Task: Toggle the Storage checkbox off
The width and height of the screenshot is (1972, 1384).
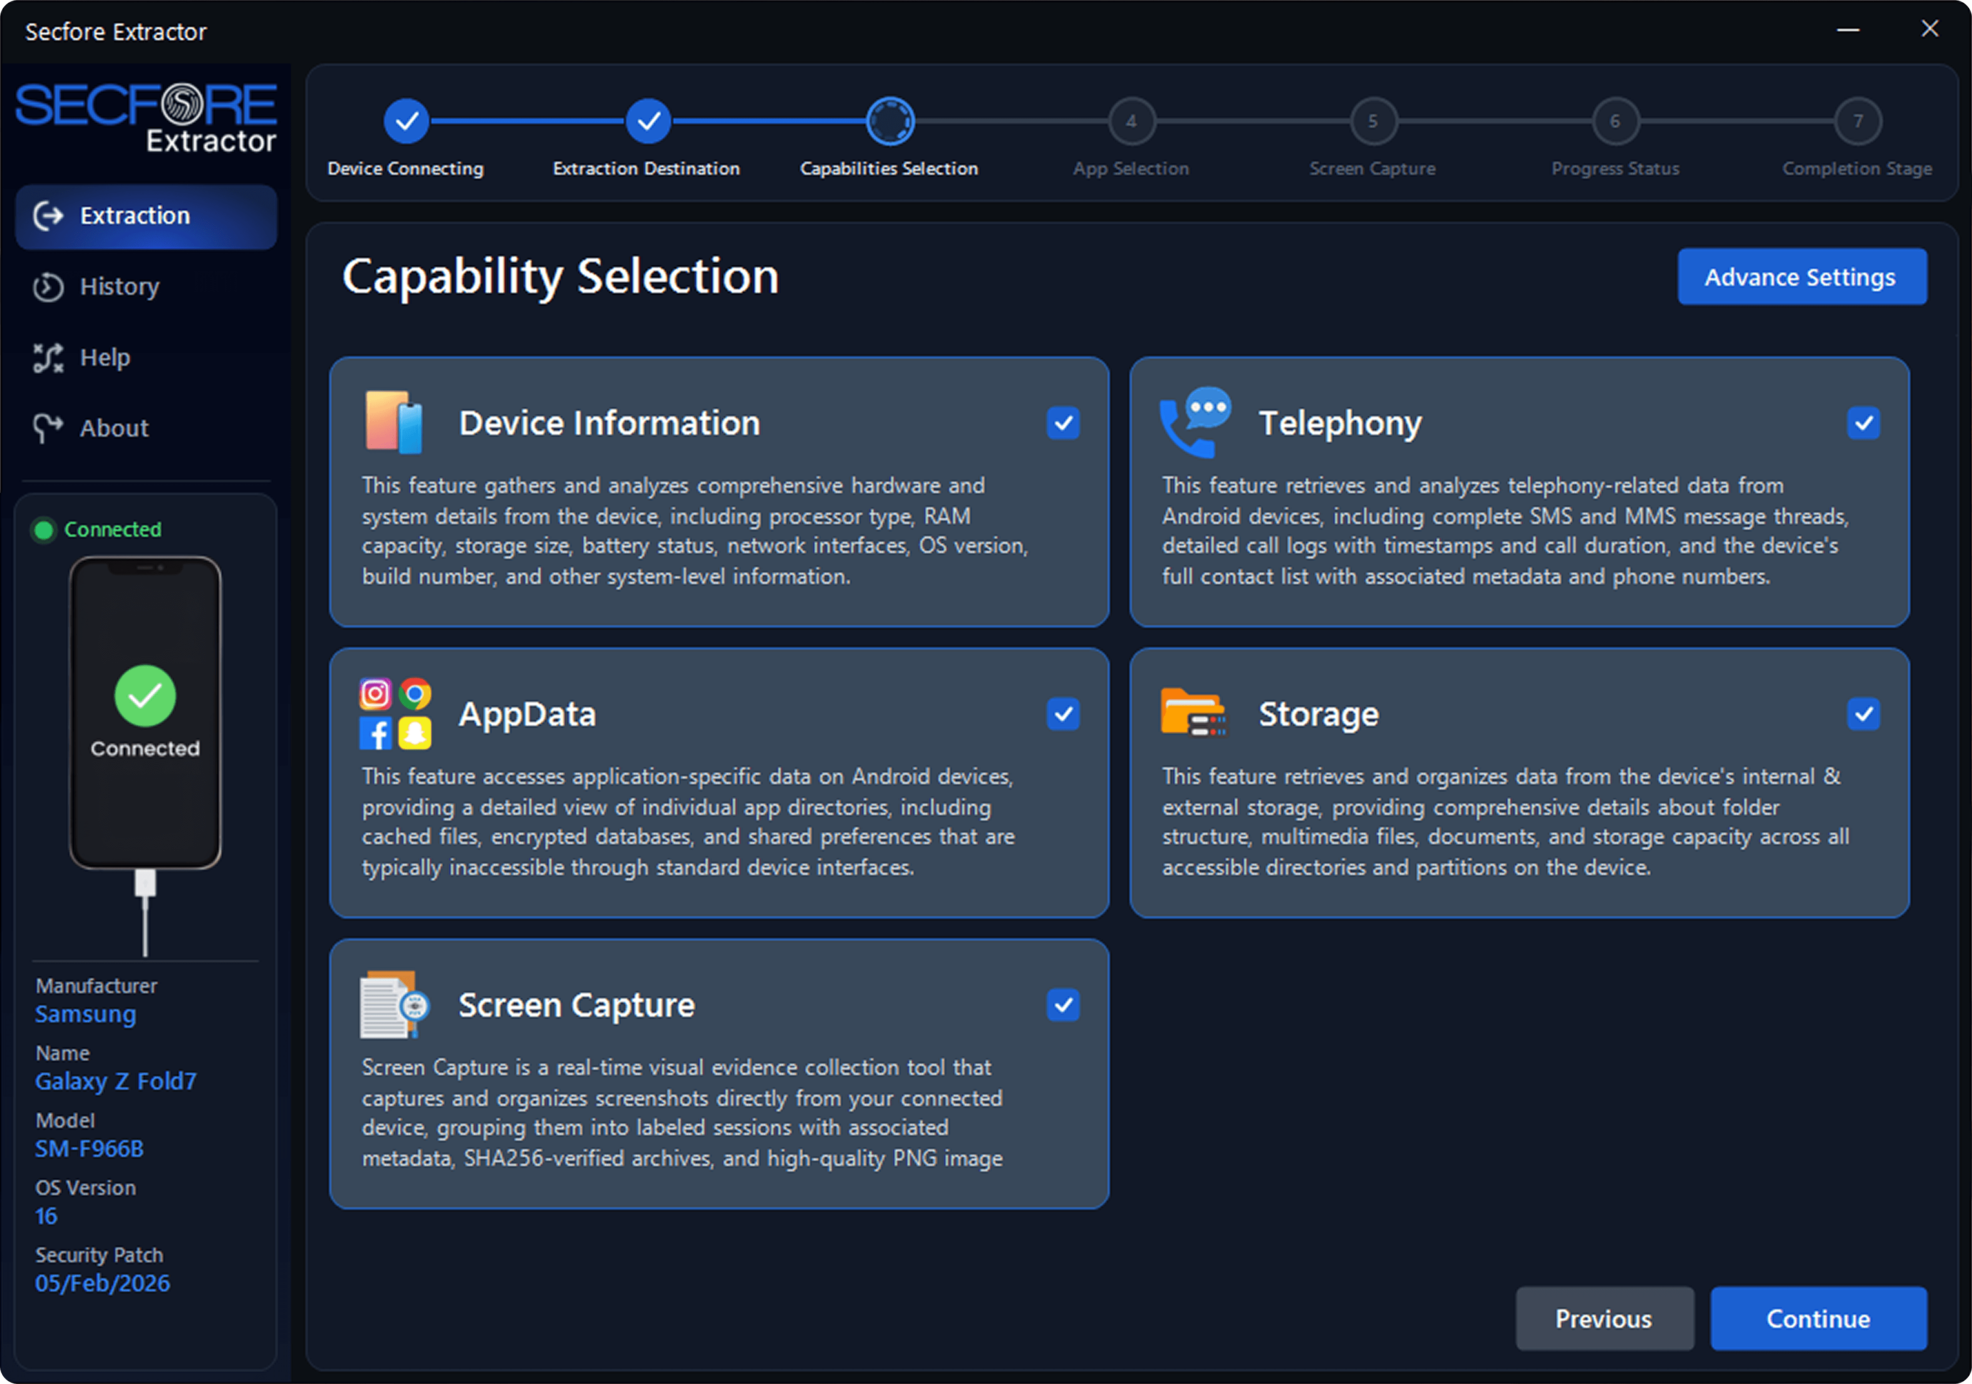Action: pos(1862,713)
